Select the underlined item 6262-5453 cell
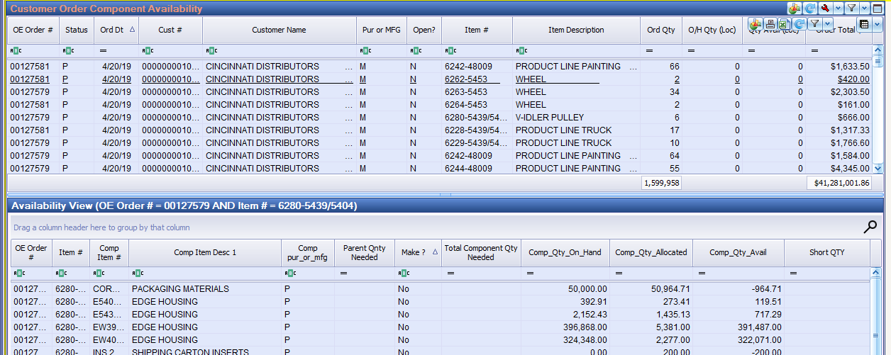 (x=477, y=79)
